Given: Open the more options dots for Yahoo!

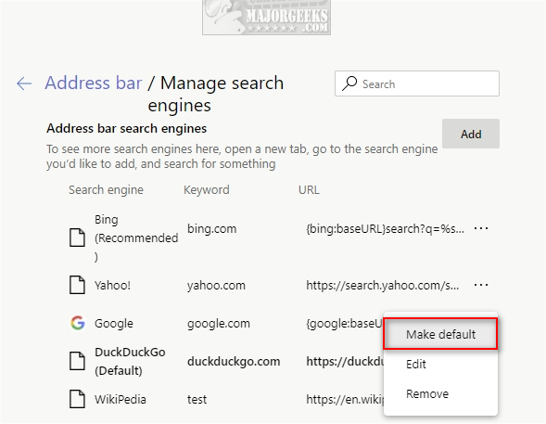Looking at the screenshot, I should [481, 285].
